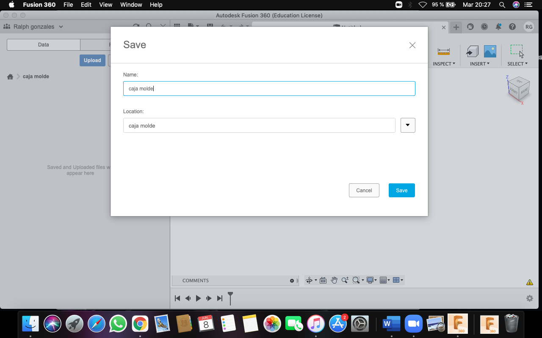Open the INSERT dropdown menu

pos(479,64)
